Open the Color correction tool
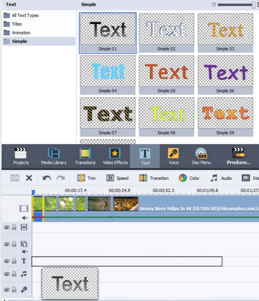This screenshot has height=301, width=259. pos(189,178)
